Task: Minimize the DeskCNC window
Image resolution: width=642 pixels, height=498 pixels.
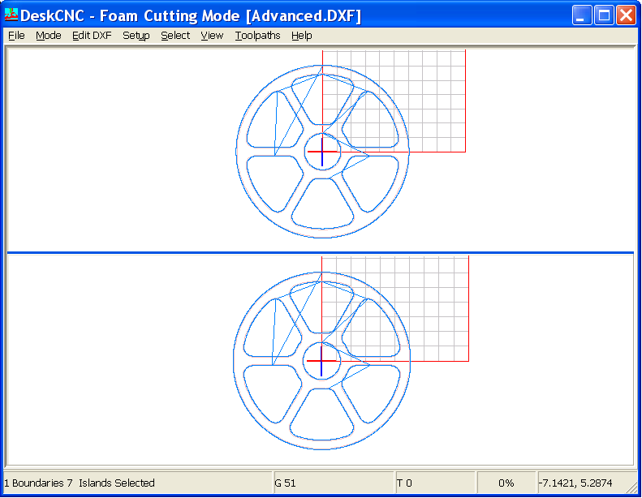Action: point(582,15)
